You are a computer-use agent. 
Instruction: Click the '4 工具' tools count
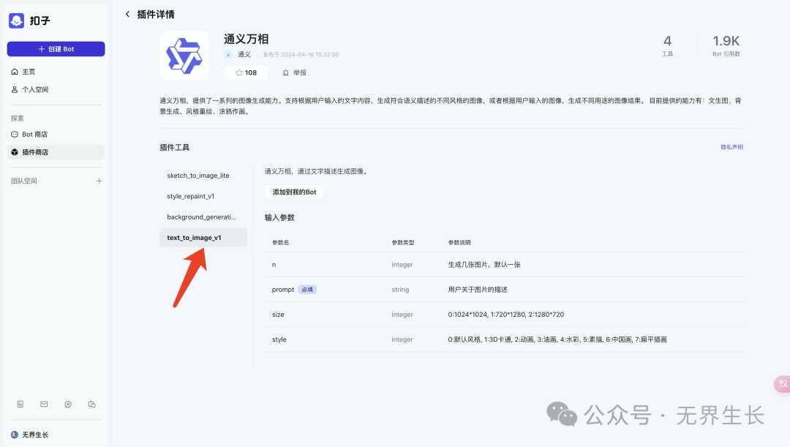click(667, 45)
